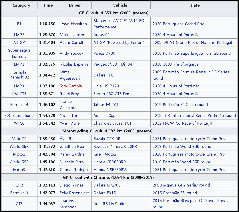Viewport: 239px width, 212px height.
Task: Open the Yvan Muller driver link
Action: click(x=70, y=123)
